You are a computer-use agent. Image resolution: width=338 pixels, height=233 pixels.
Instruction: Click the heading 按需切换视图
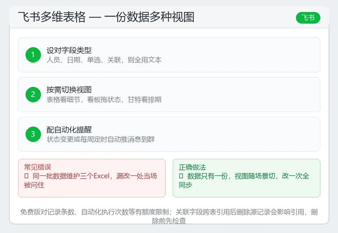tap(69, 90)
